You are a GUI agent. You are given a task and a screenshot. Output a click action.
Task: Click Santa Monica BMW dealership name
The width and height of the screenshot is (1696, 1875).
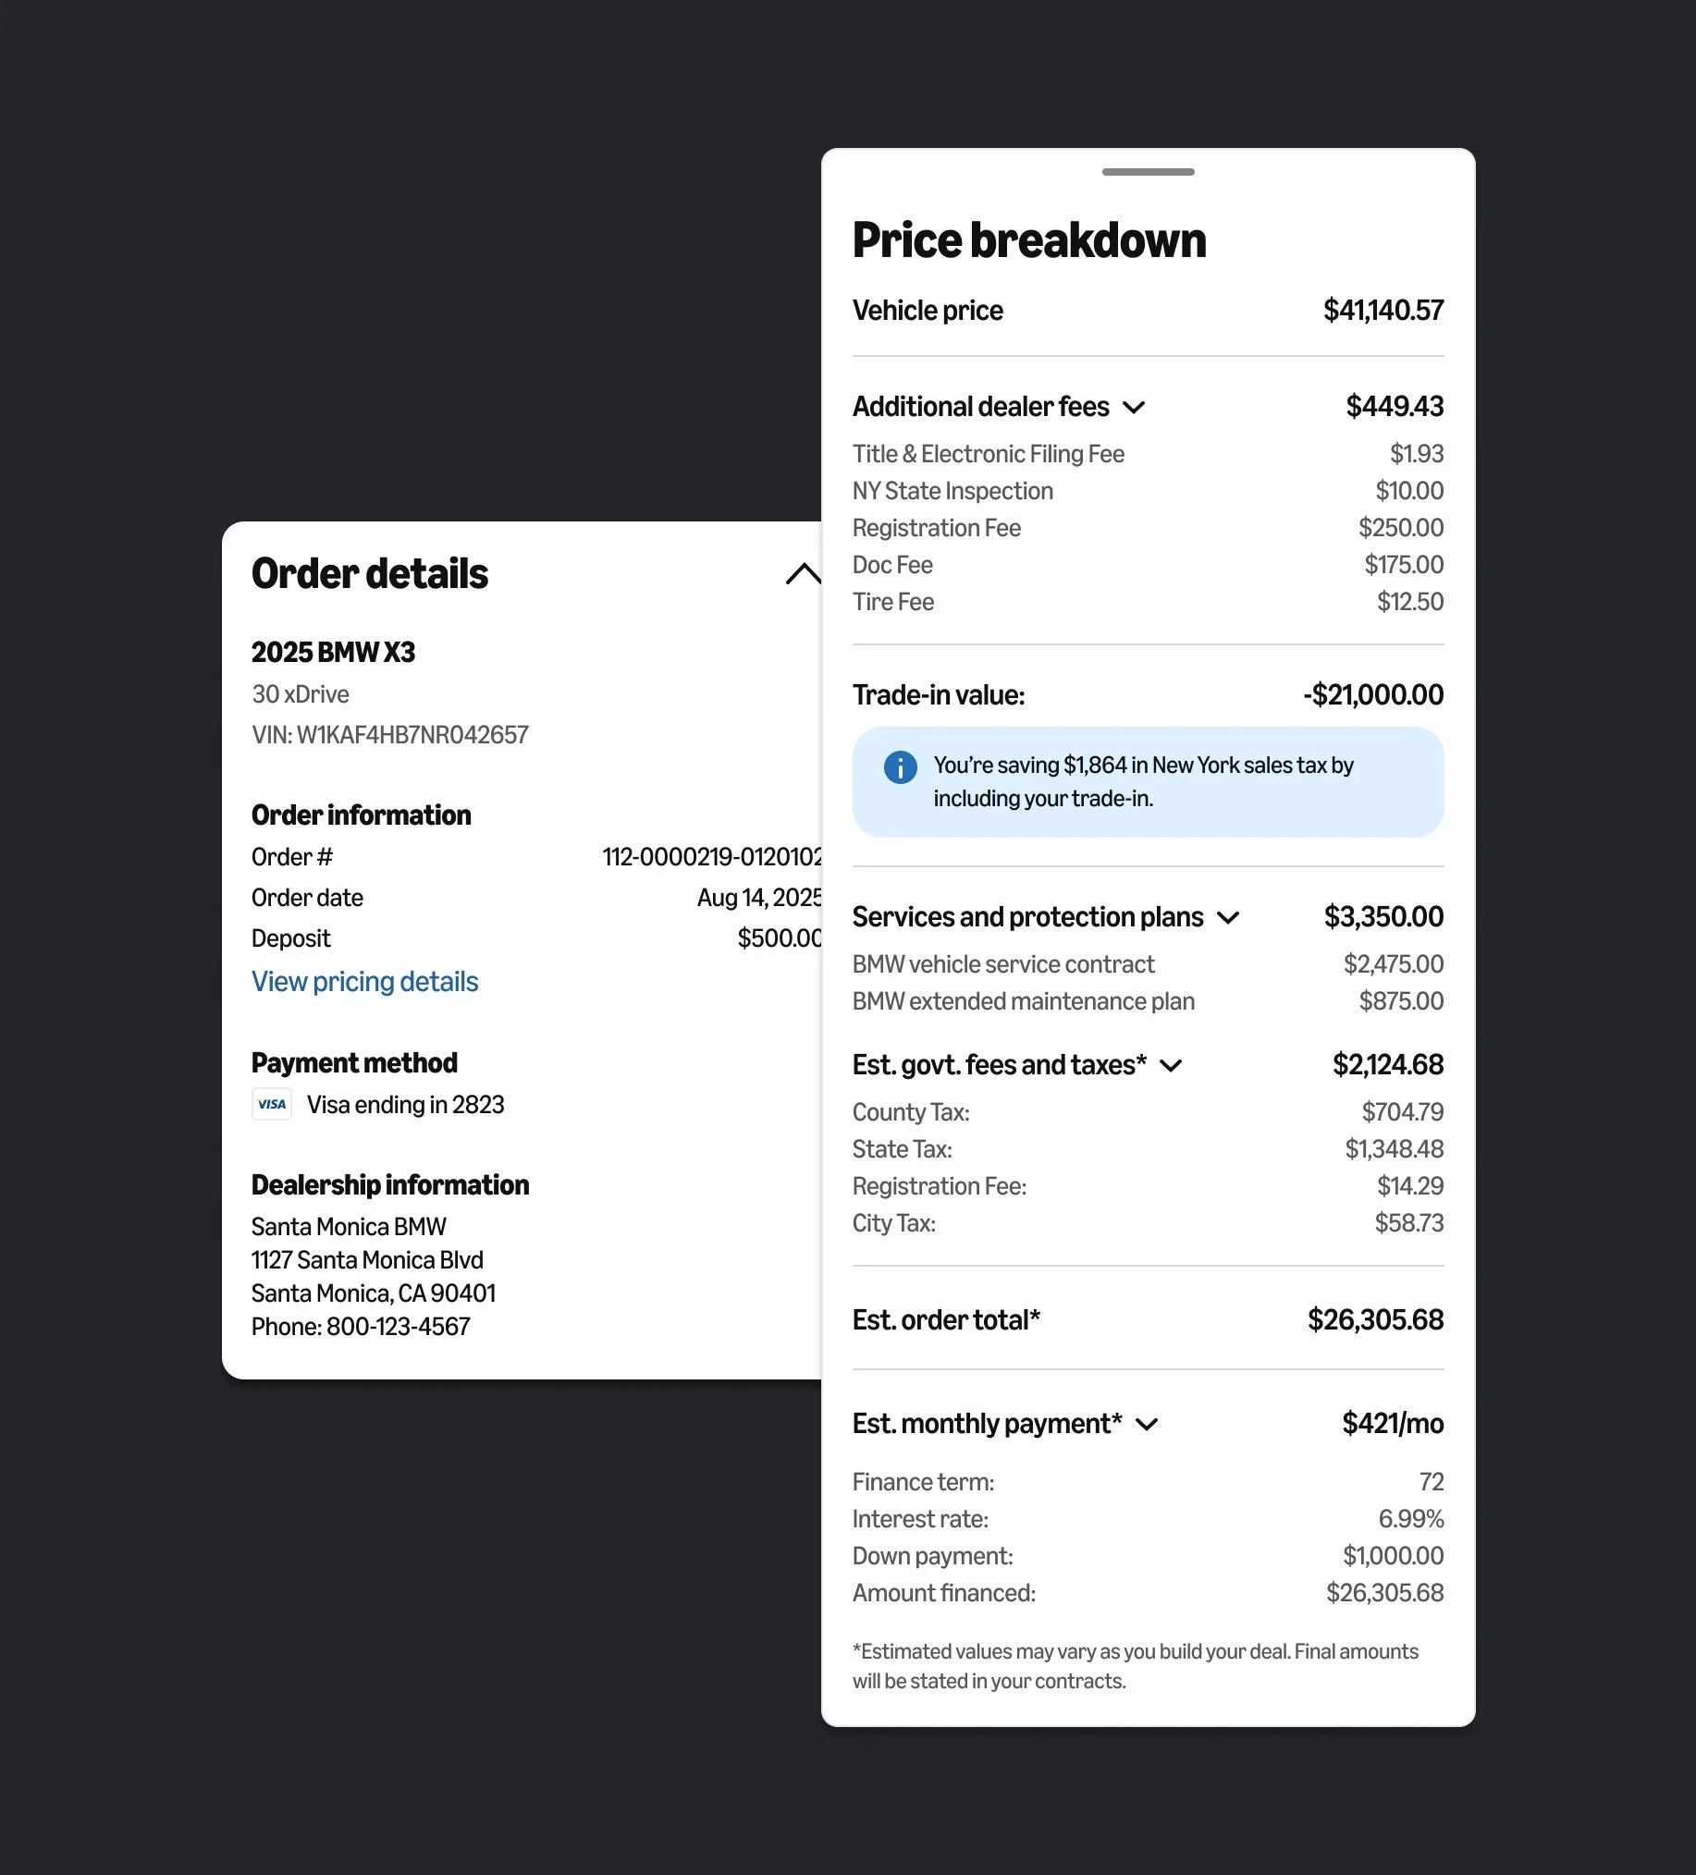tap(349, 1226)
